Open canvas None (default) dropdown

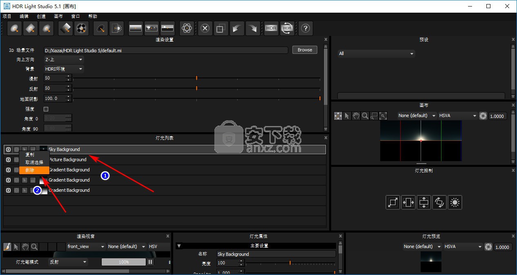point(417,116)
